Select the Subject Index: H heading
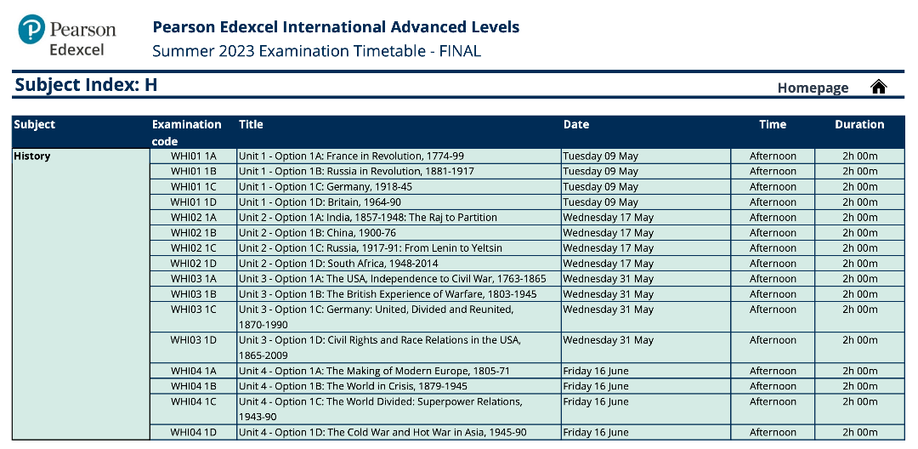Image resolution: width=918 pixels, height=449 pixels. [86, 85]
